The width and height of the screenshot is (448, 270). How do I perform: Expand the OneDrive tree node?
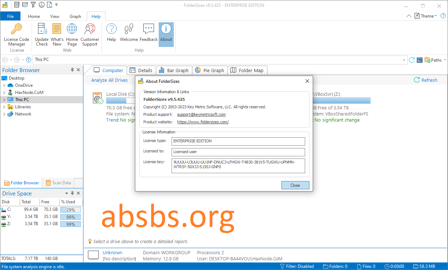(x=4, y=85)
